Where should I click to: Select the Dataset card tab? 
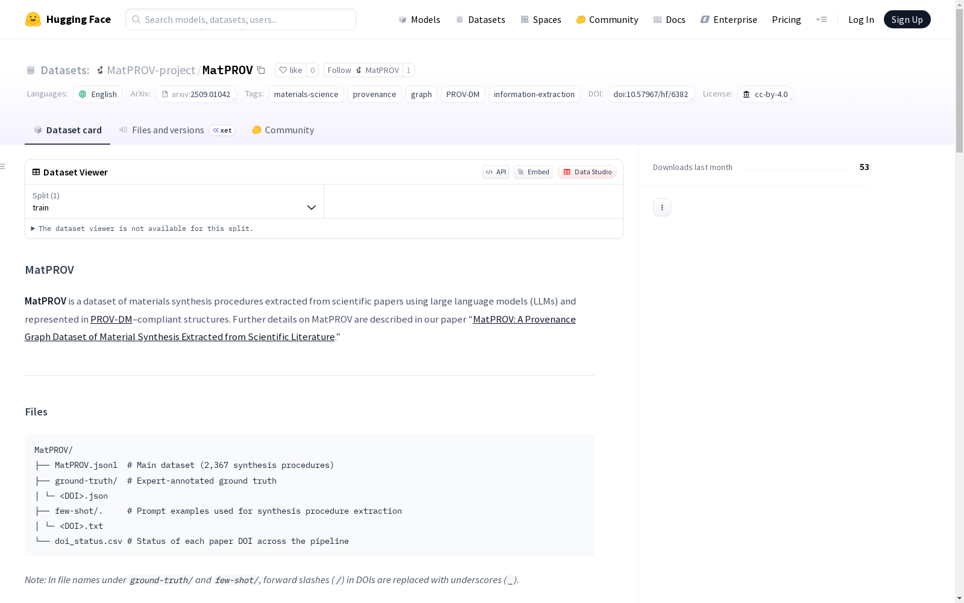[x=67, y=130]
